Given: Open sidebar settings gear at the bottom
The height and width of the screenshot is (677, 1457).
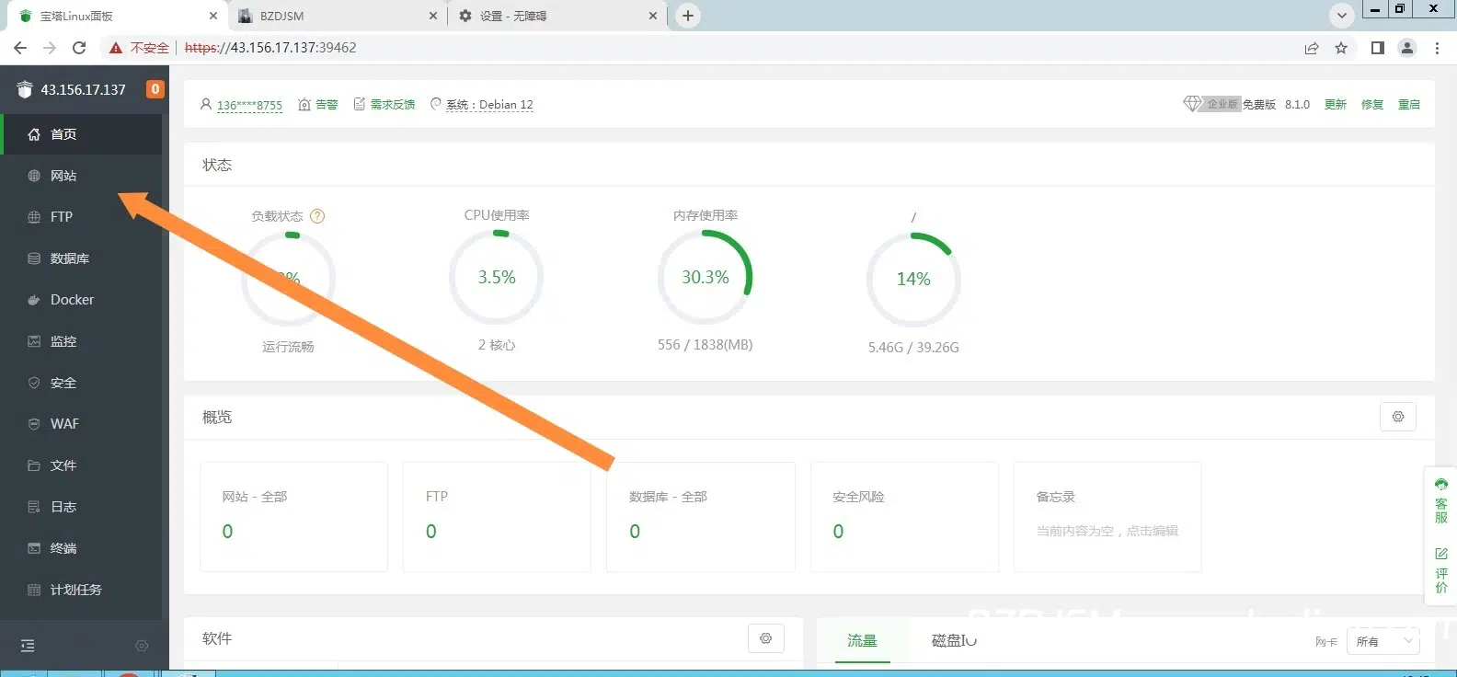Looking at the screenshot, I should [x=142, y=646].
